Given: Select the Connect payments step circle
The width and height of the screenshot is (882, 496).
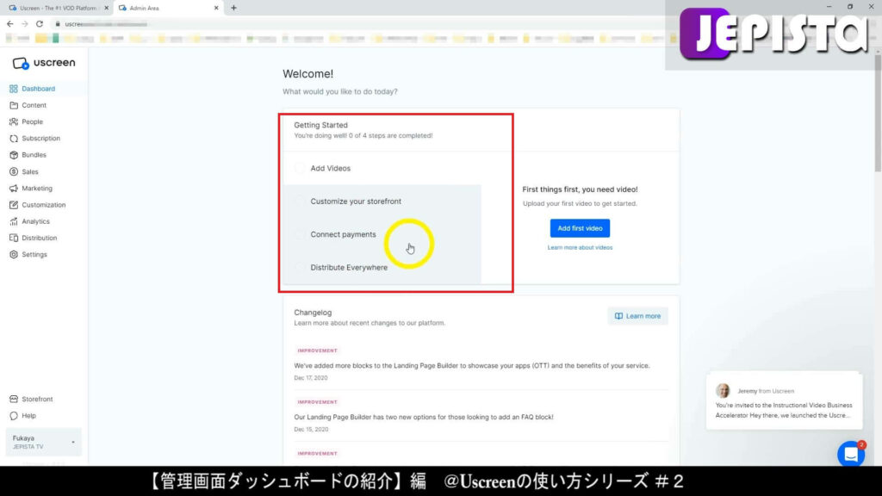Looking at the screenshot, I should (300, 234).
